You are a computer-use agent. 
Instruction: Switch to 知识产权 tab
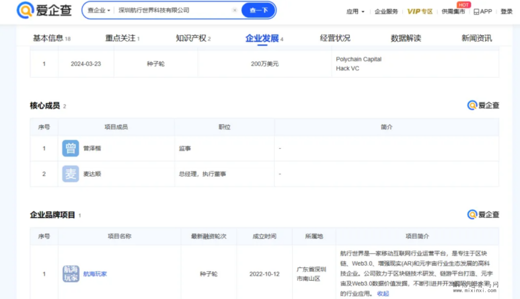tap(193, 38)
